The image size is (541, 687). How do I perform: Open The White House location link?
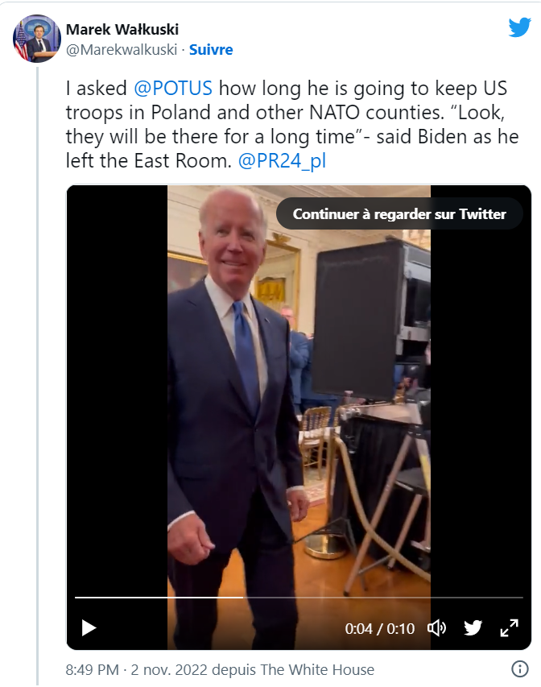tap(317, 669)
